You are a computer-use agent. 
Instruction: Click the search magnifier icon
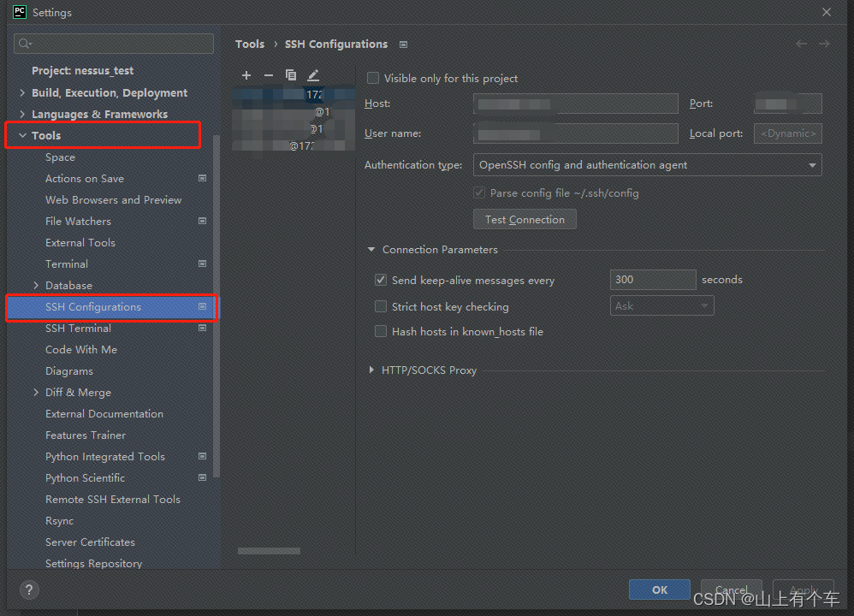tap(25, 44)
